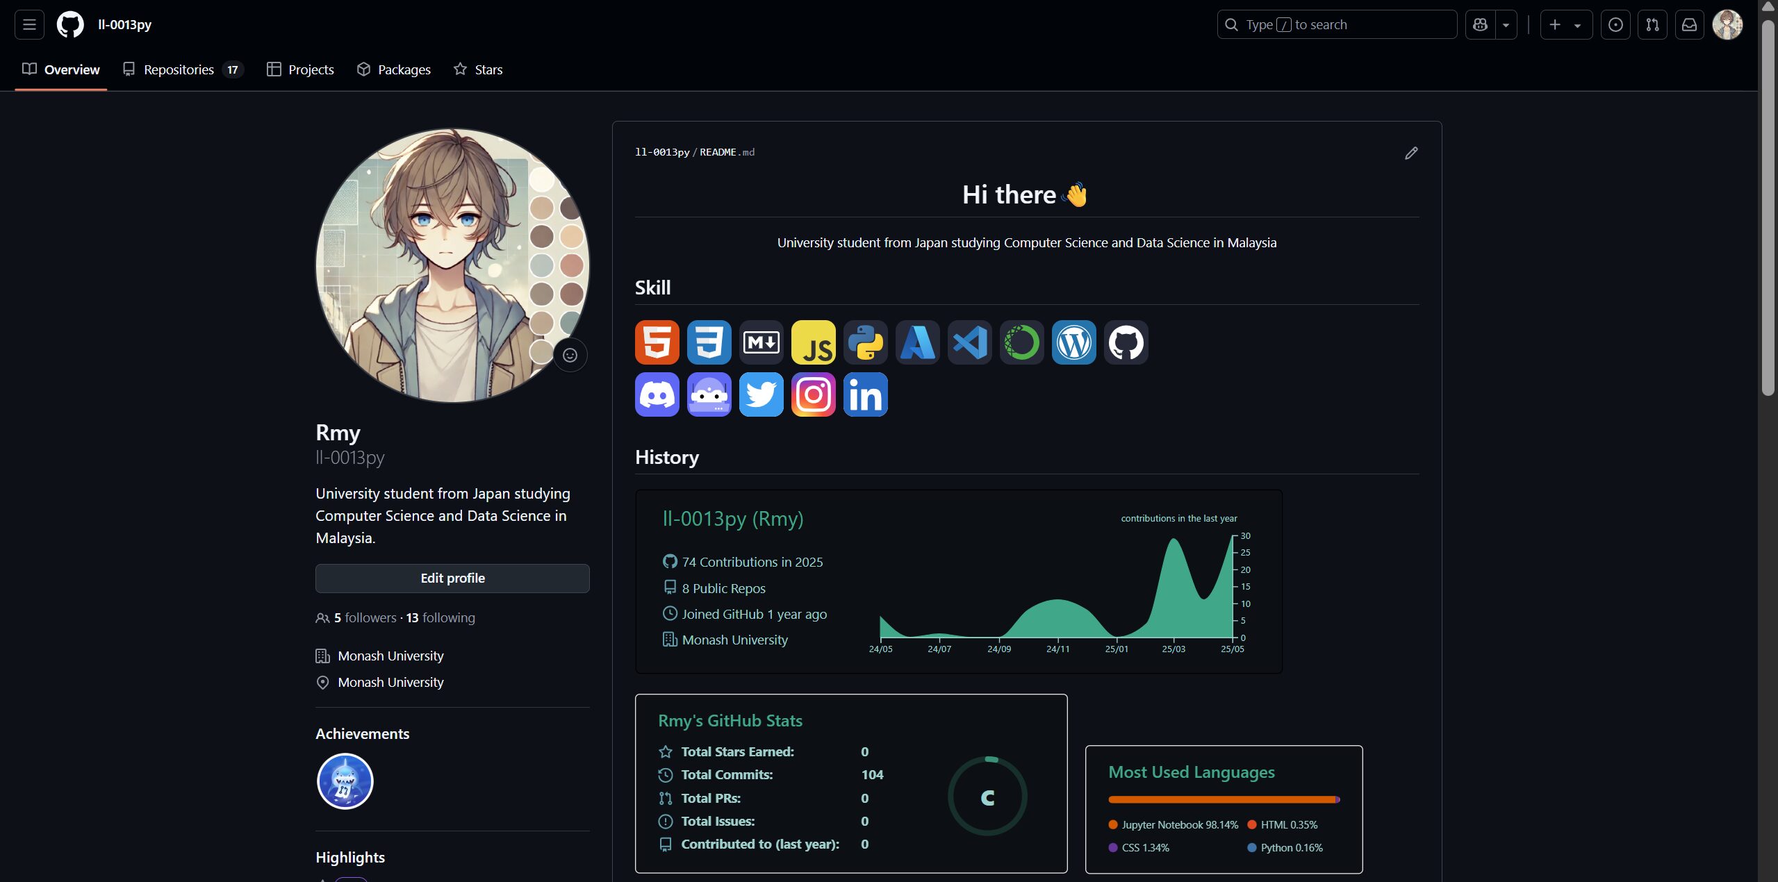This screenshot has width=1778, height=882.
Task: Click the CSS3 skill icon
Action: [x=709, y=342]
